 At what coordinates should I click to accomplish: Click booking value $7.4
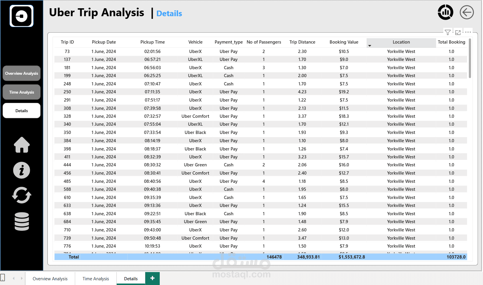(344, 149)
